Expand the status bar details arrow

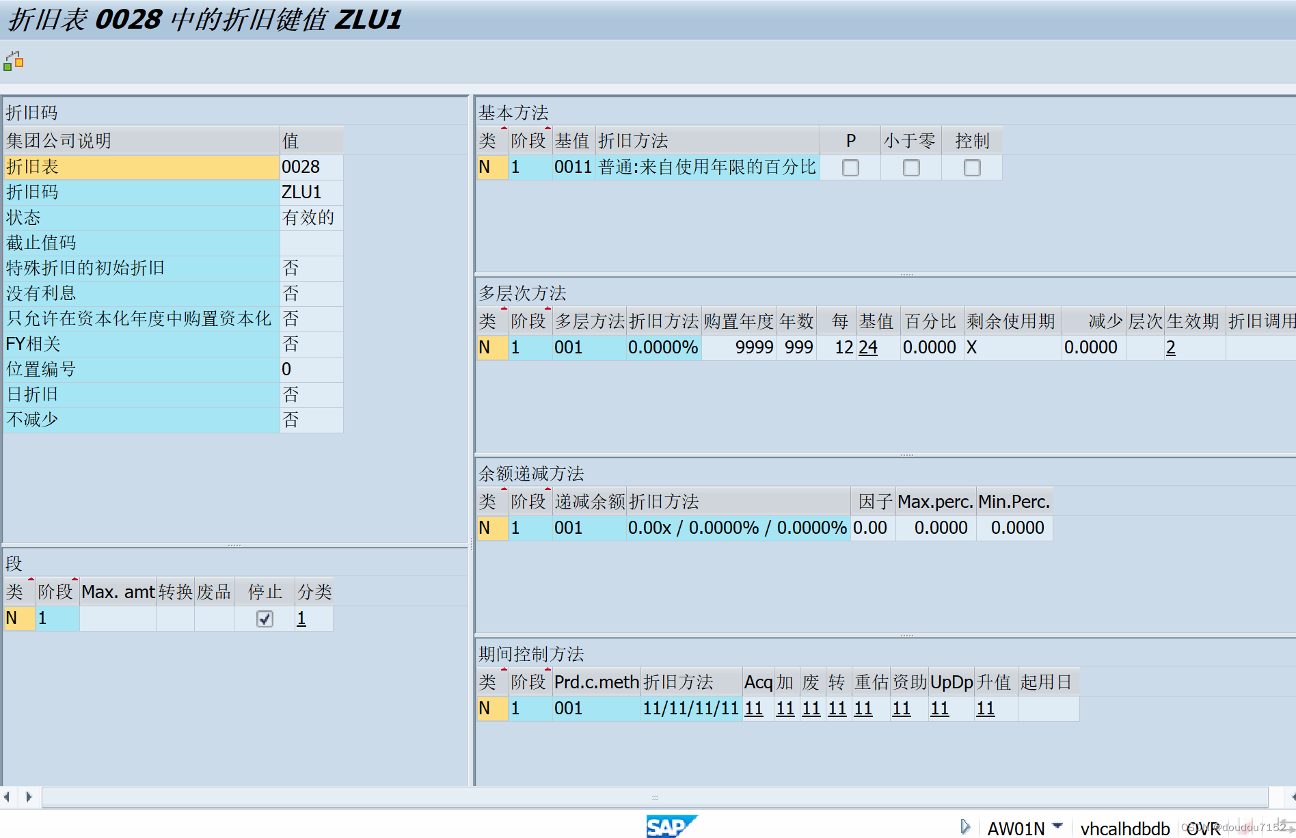967,825
